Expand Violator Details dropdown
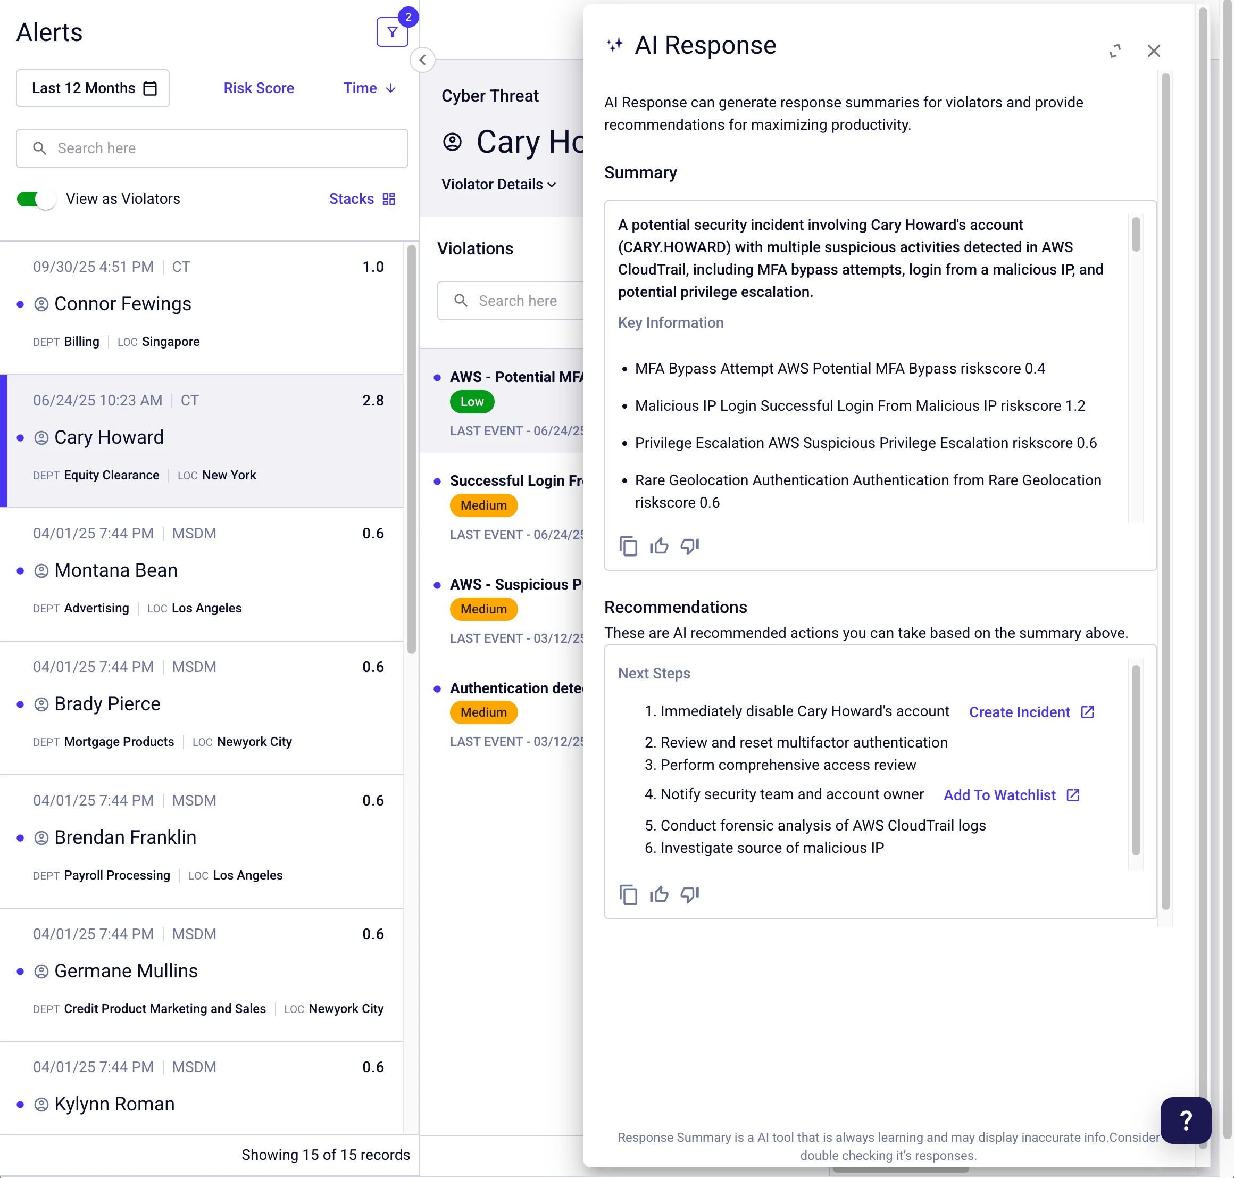The width and height of the screenshot is (1234, 1178). click(498, 185)
